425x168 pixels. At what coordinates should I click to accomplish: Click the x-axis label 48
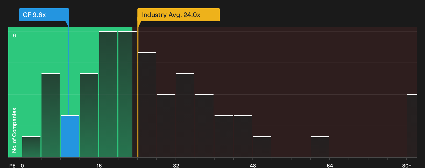(253, 165)
